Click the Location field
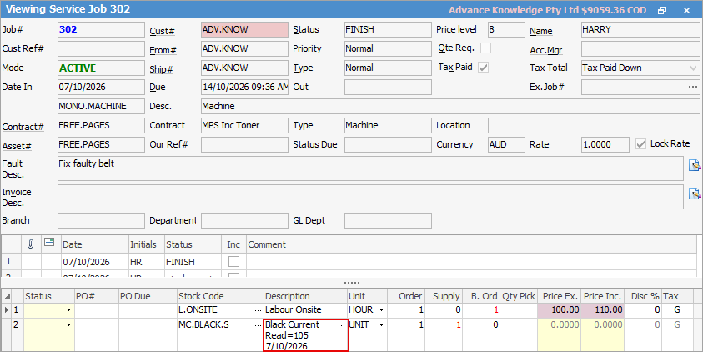 click(594, 126)
